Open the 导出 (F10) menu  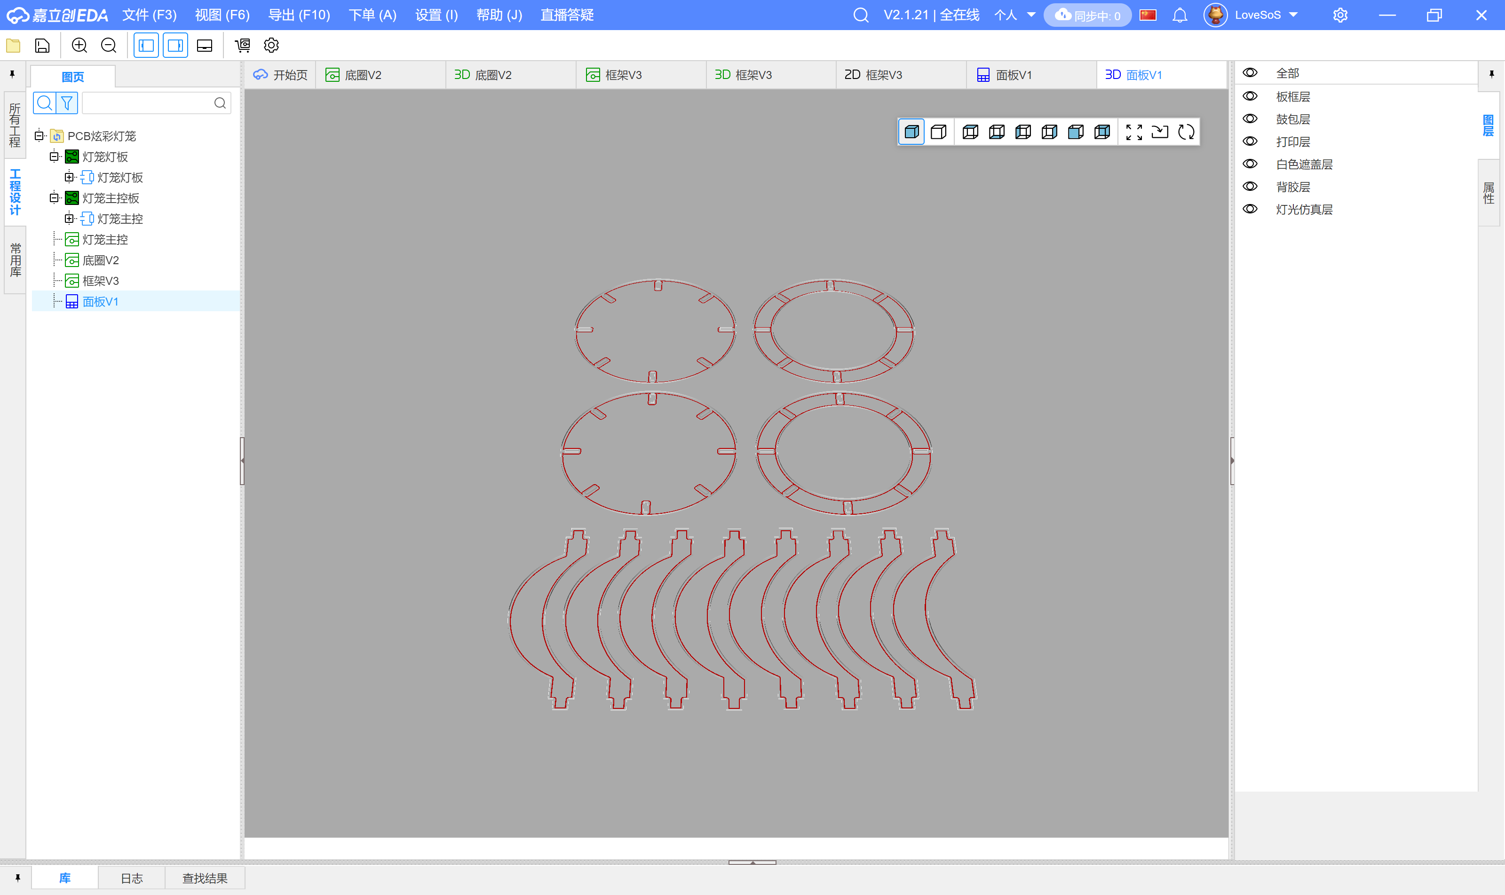point(299,15)
